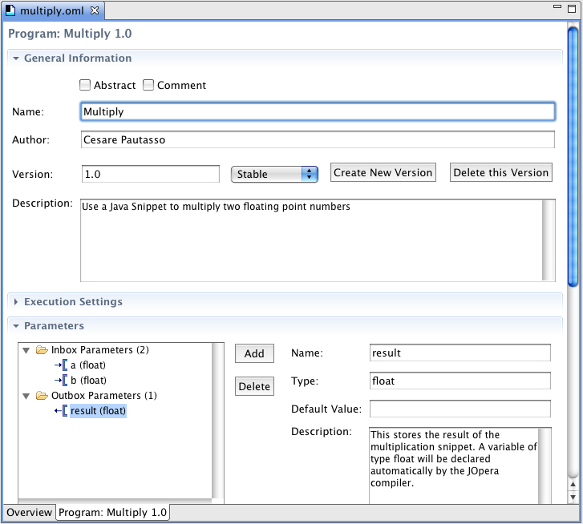583x524 pixels.
Task: Click the program Description text area
Action: click(x=312, y=240)
